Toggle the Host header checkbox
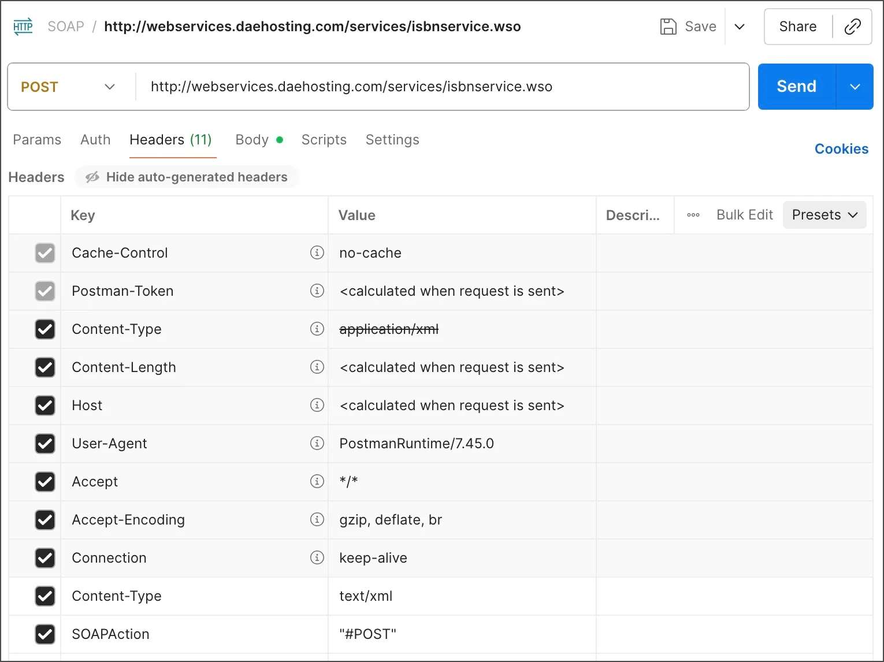Image resolution: width=884 pixels, height=662 pixels. click(45, 406)
